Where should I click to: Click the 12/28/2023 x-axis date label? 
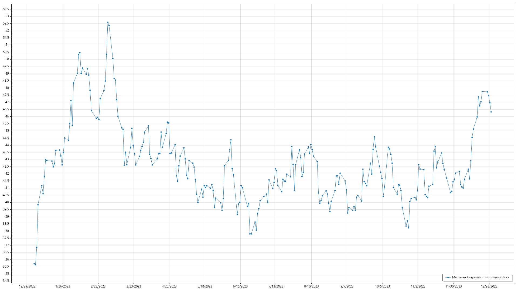[x=489, y=286]
